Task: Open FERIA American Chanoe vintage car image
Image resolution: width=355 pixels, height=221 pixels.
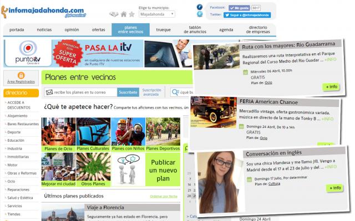Action: (214, 112)
